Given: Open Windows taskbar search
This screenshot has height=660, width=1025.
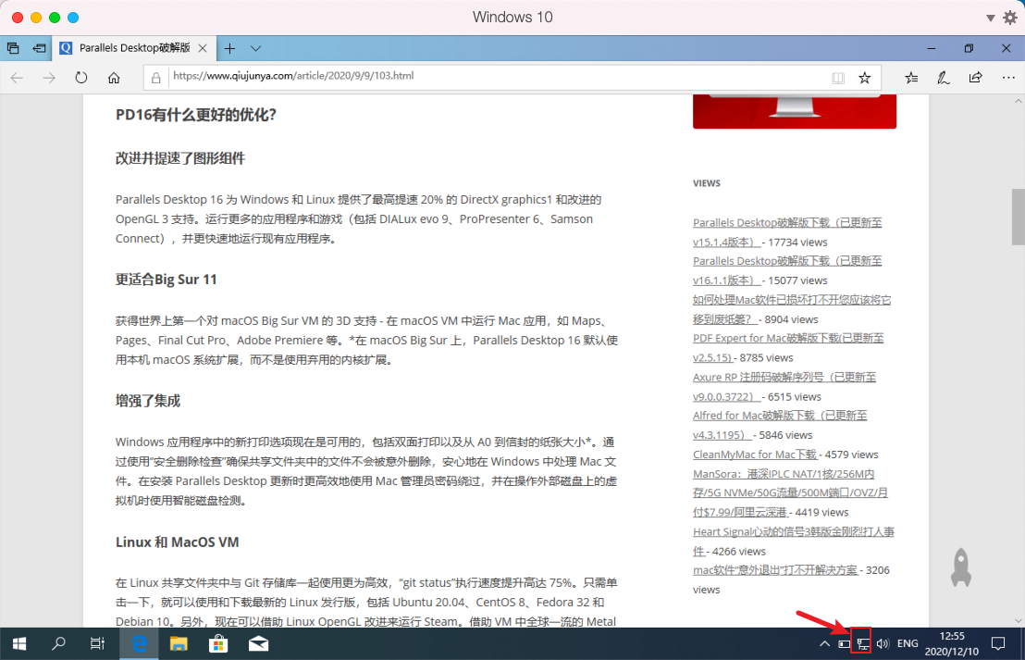Looking at the screenshot, I should pos(58,643).
